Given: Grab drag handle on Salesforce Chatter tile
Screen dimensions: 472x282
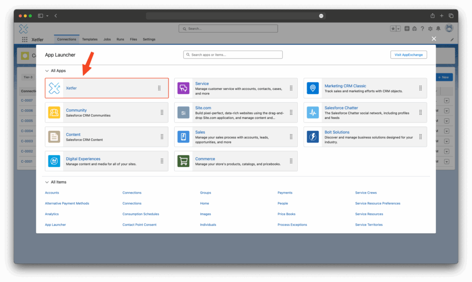Looking at the screenshot, I should pyautogui.click(x=420, y=112).
